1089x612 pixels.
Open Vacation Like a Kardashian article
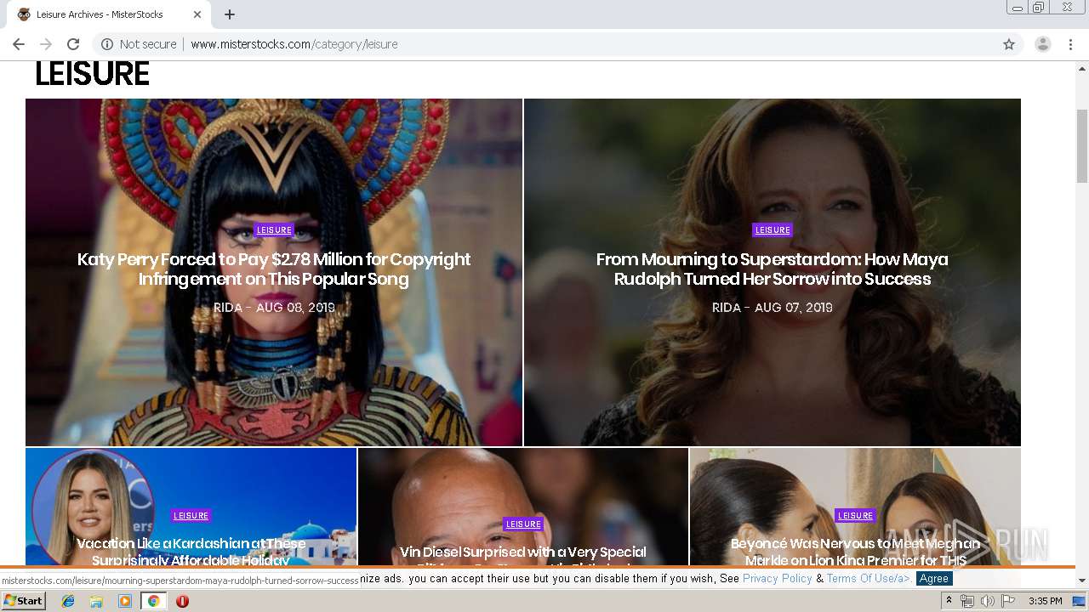tap(191, 552)
